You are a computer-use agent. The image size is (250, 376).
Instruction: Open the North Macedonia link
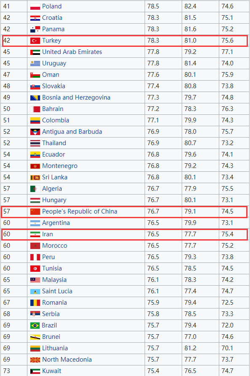[67, 360]
